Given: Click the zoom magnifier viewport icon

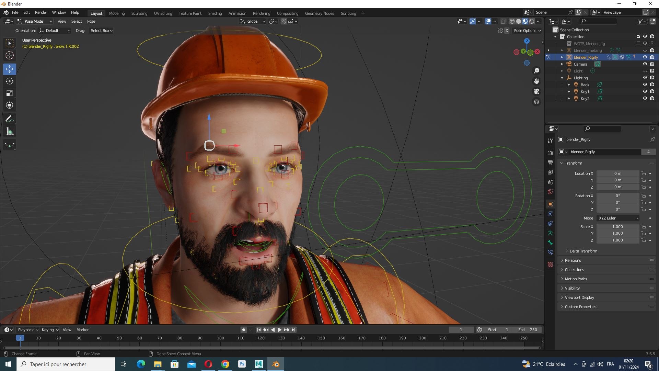Looking at the screenshot, I should pyautogui.click(x=536, y=71).
